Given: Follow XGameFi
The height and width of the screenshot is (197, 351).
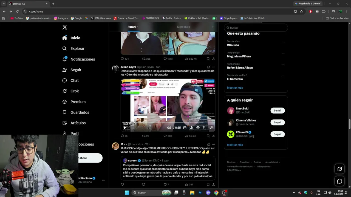Looking at the screenshot, I should point(278,134).
